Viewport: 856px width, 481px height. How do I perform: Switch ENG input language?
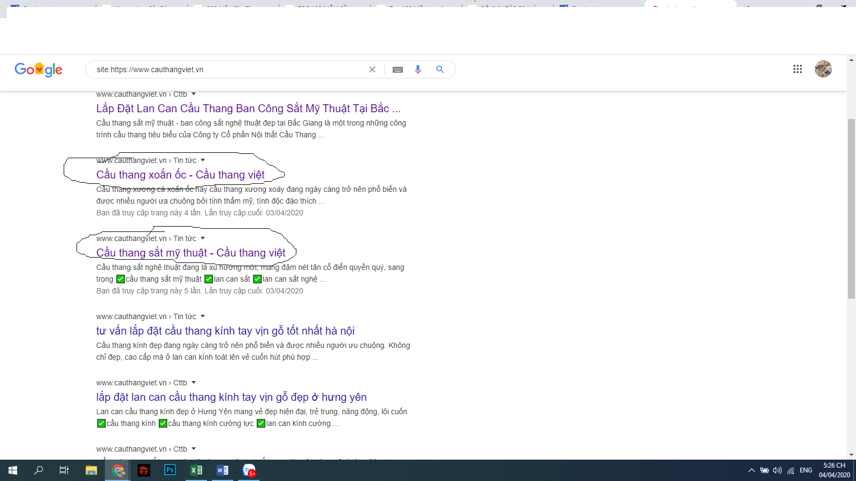click(806, 470)
